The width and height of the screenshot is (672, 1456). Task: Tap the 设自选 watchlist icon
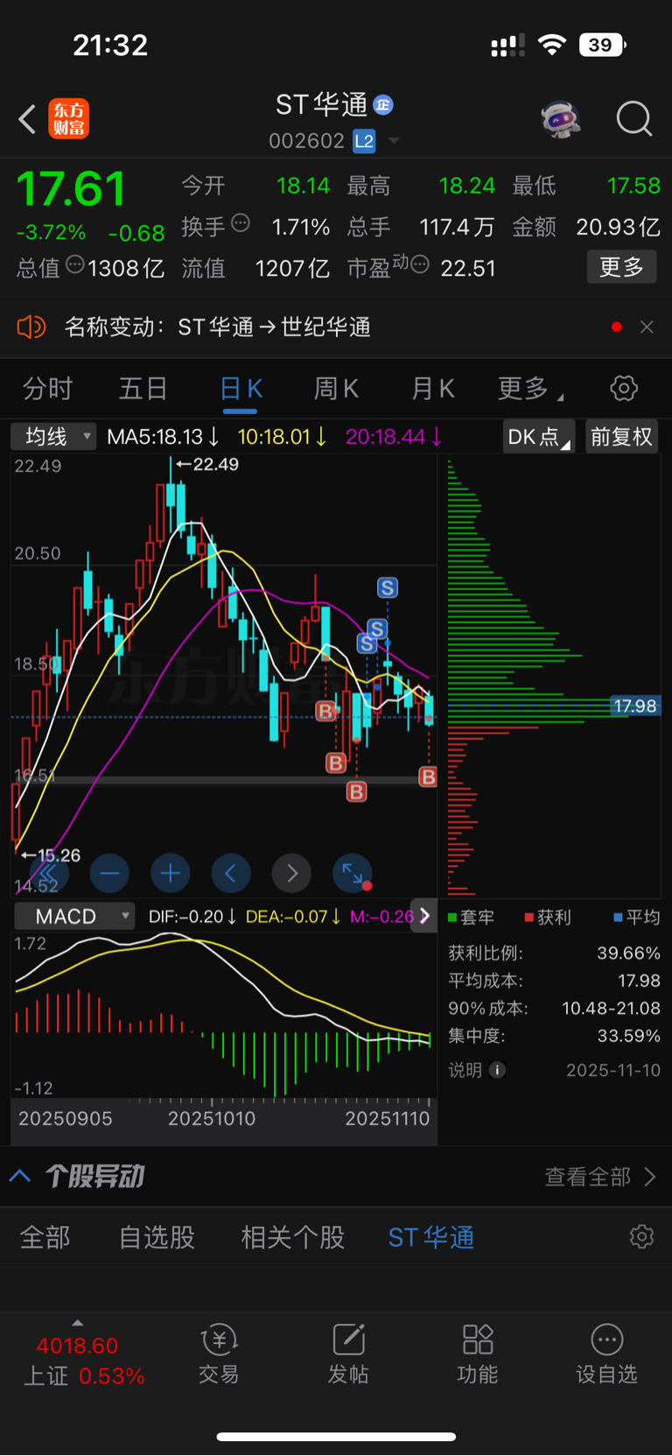(x=606, y=1354)
